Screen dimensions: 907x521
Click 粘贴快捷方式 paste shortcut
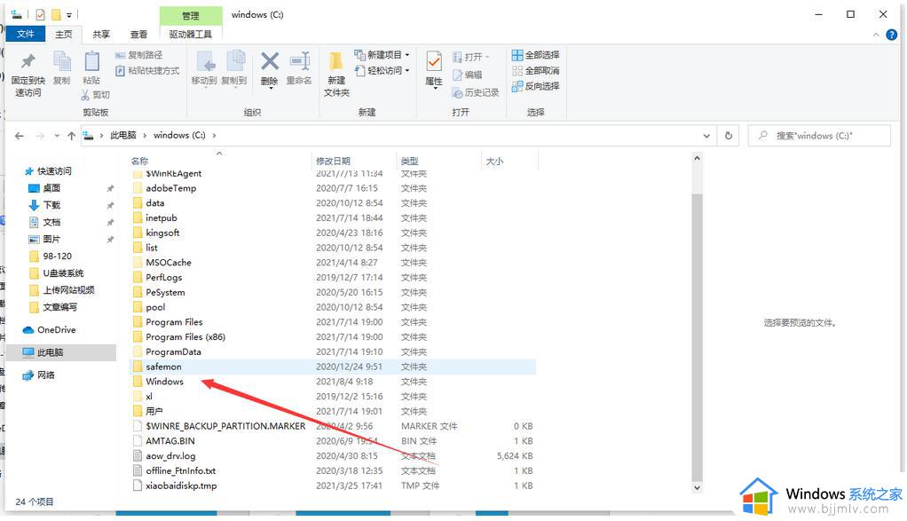147,70
